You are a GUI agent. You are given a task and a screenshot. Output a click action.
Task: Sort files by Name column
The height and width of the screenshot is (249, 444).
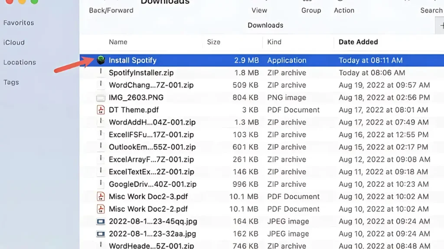pos(118,42)
